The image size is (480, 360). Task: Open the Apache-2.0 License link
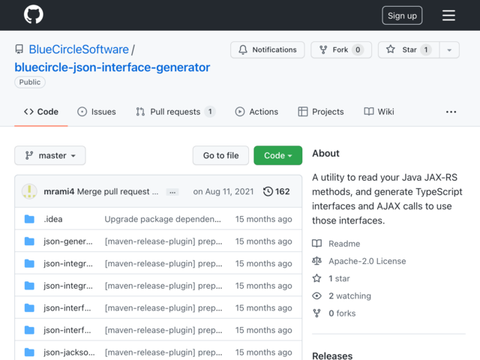[x=367, y=261]
